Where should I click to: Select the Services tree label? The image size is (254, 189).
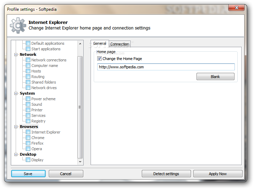point(38,115)
